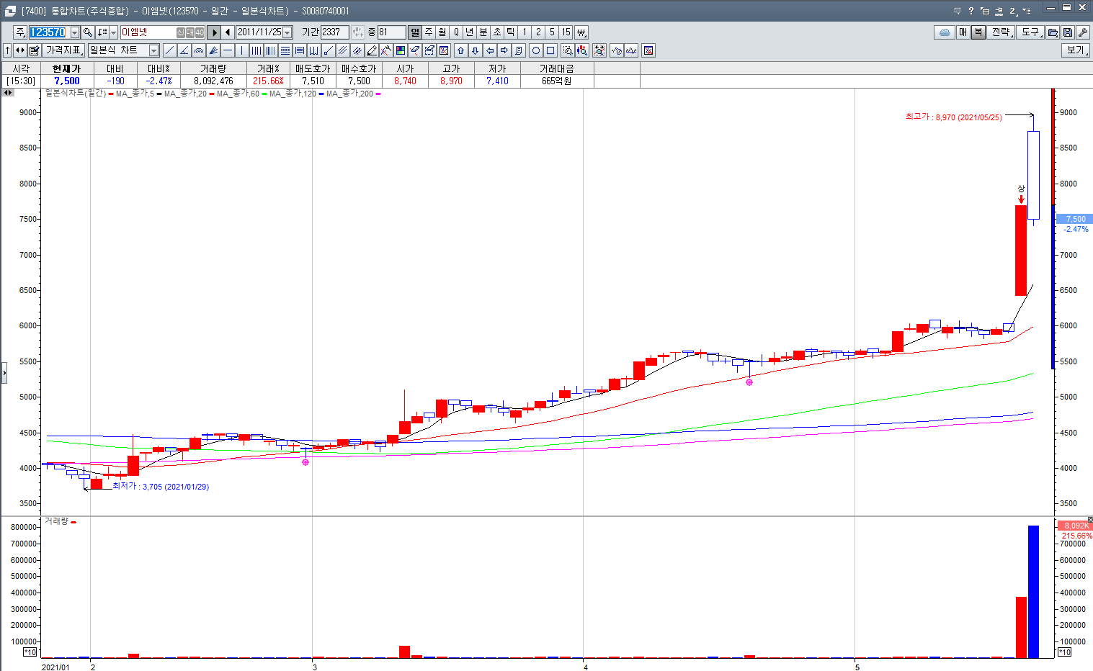Select the Fibonacci arc drawing tool

[199, 50]
